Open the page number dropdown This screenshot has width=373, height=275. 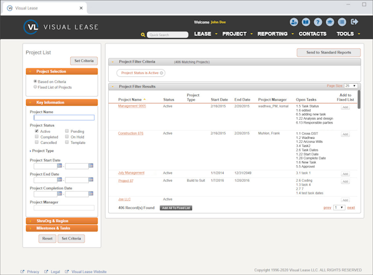pyautogui.click(x=339, y=207)
